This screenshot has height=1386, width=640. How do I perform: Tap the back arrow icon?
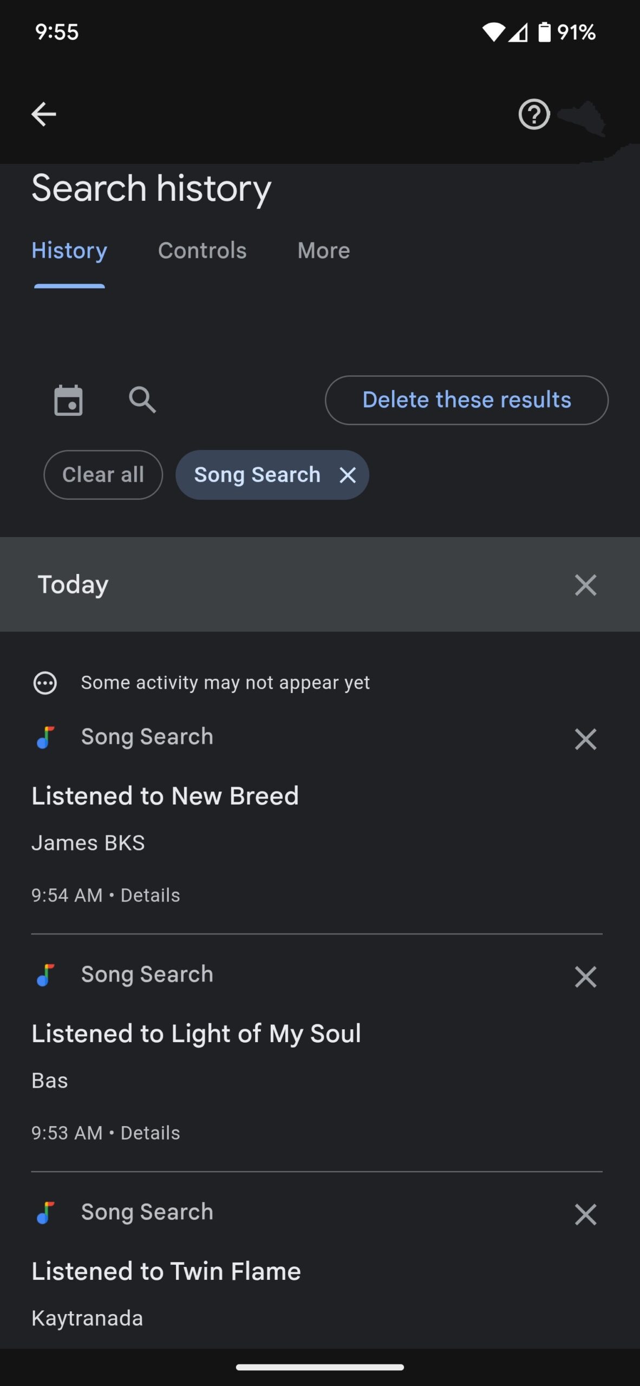click(x=44, y=114)
